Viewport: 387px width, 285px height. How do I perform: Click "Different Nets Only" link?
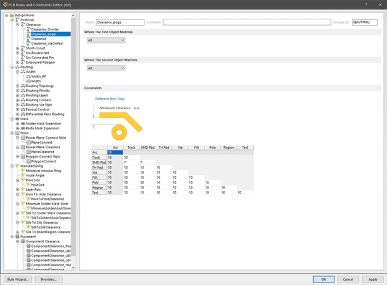tap(109, 99)
